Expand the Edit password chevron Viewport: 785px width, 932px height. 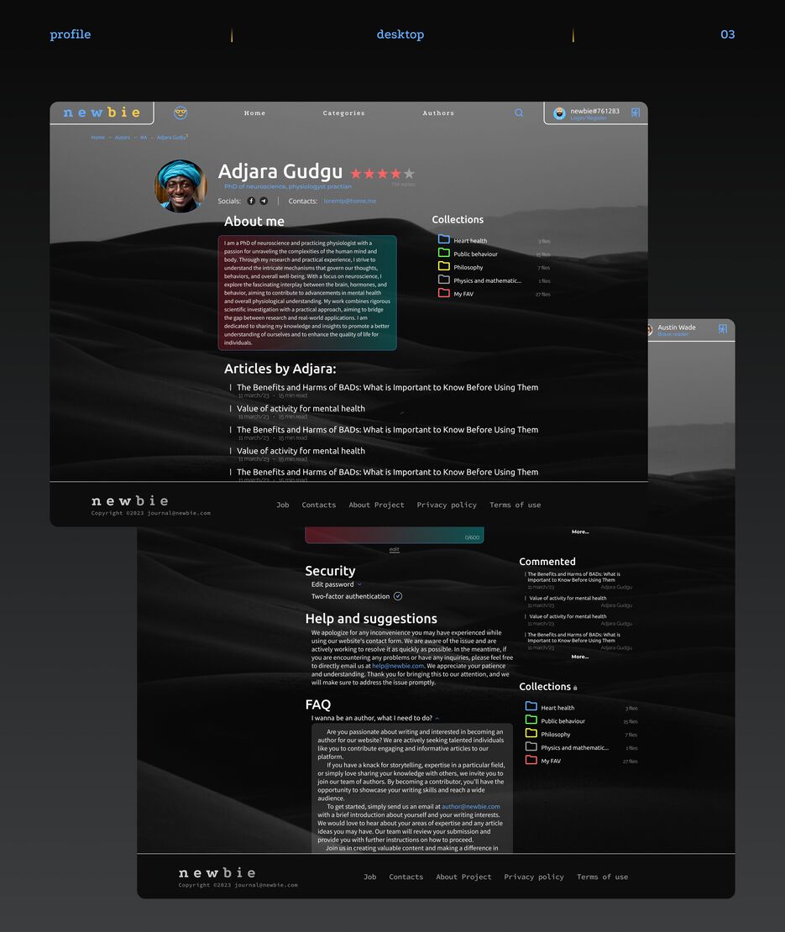click(x=359, y=584)
